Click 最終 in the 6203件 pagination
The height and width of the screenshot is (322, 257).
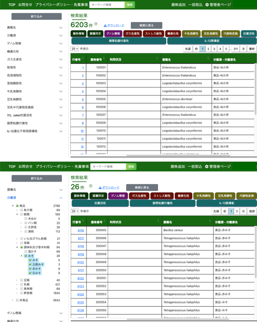coord(252,49)
